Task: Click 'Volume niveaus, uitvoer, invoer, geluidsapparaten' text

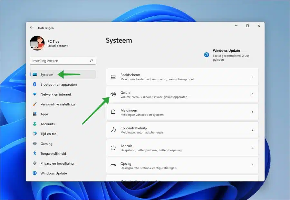Action: [x=154, y=97]
